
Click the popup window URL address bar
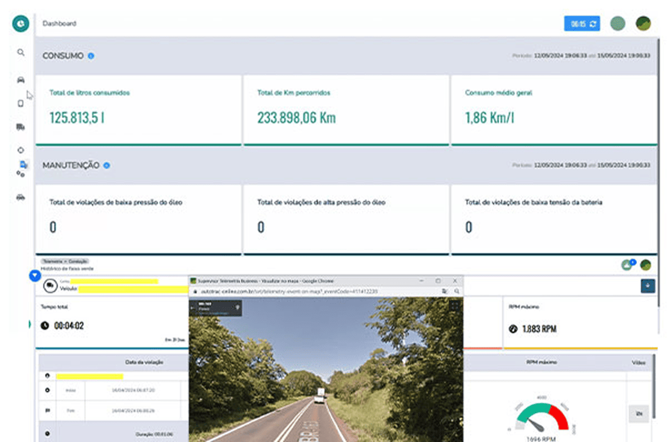(x=311, y=291)
